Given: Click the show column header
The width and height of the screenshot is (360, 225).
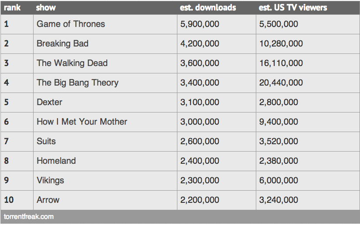Looking at the screenshot, I should (46, 7).
